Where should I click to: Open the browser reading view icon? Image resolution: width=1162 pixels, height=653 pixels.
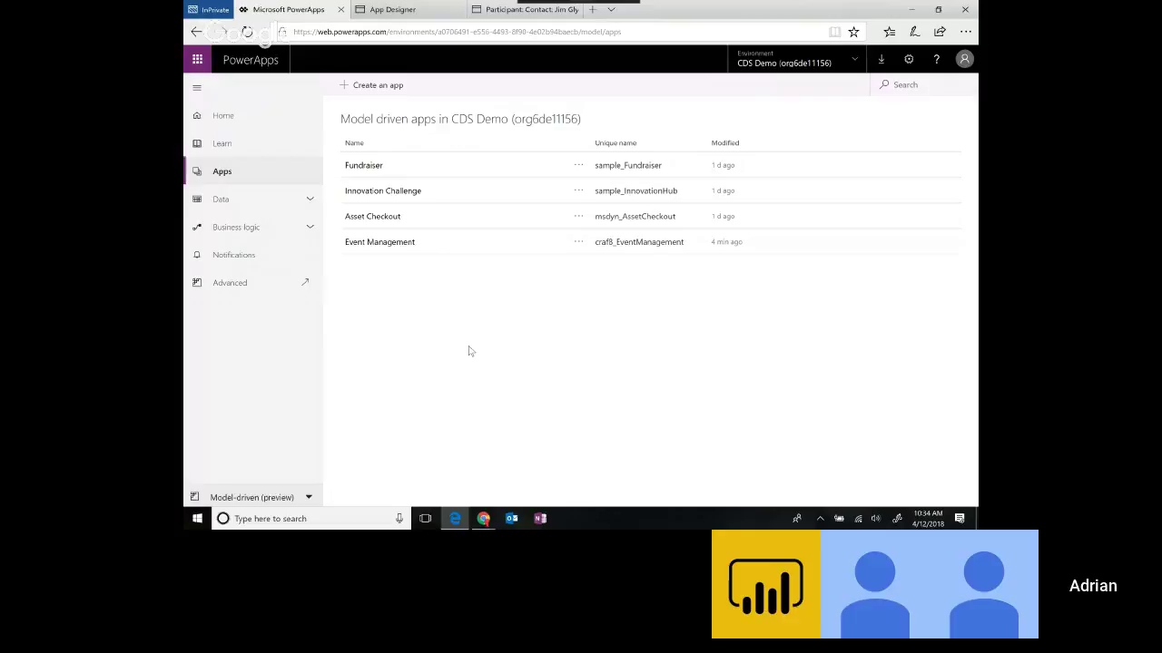[x=834, y=32]
